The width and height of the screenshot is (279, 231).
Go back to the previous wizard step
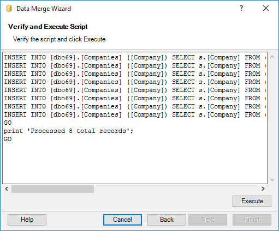[167, 220]
